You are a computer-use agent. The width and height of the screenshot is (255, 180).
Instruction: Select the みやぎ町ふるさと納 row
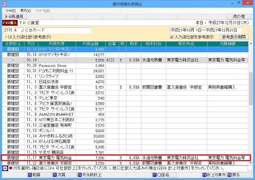(126, 136)
